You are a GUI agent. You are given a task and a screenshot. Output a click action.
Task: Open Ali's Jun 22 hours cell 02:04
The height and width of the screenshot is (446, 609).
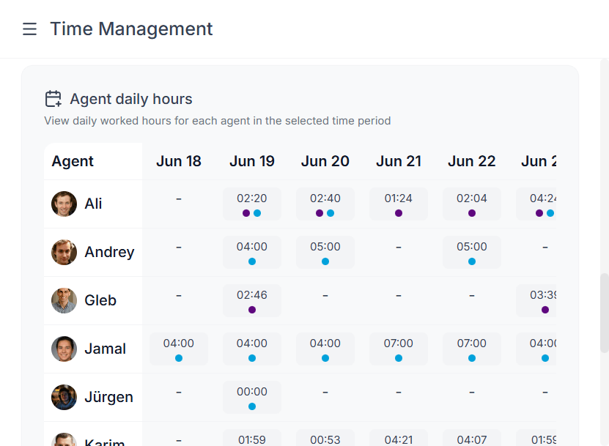pos(472,204)
